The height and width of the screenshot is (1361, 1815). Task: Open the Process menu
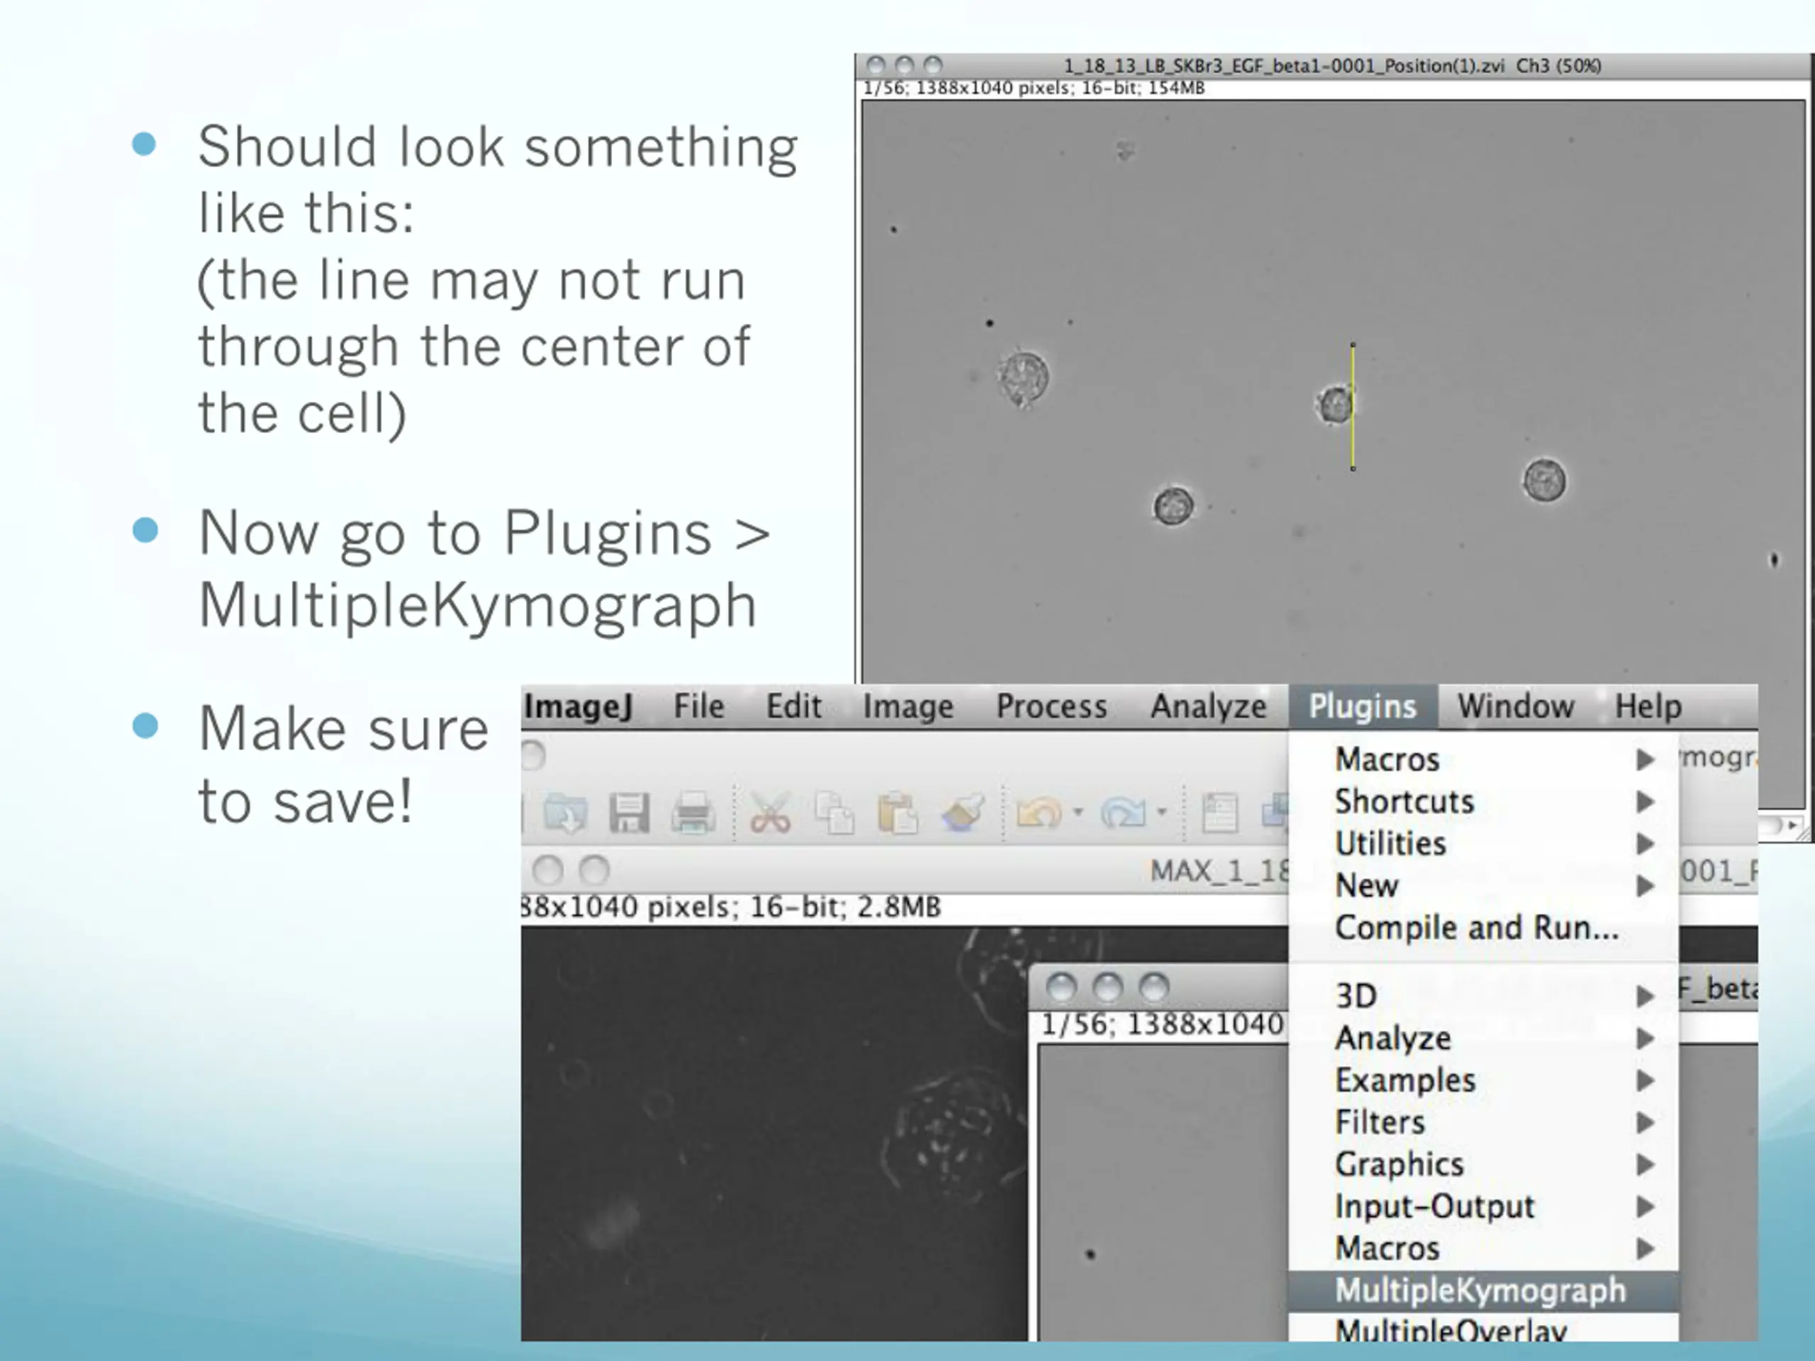point(1052,706)
